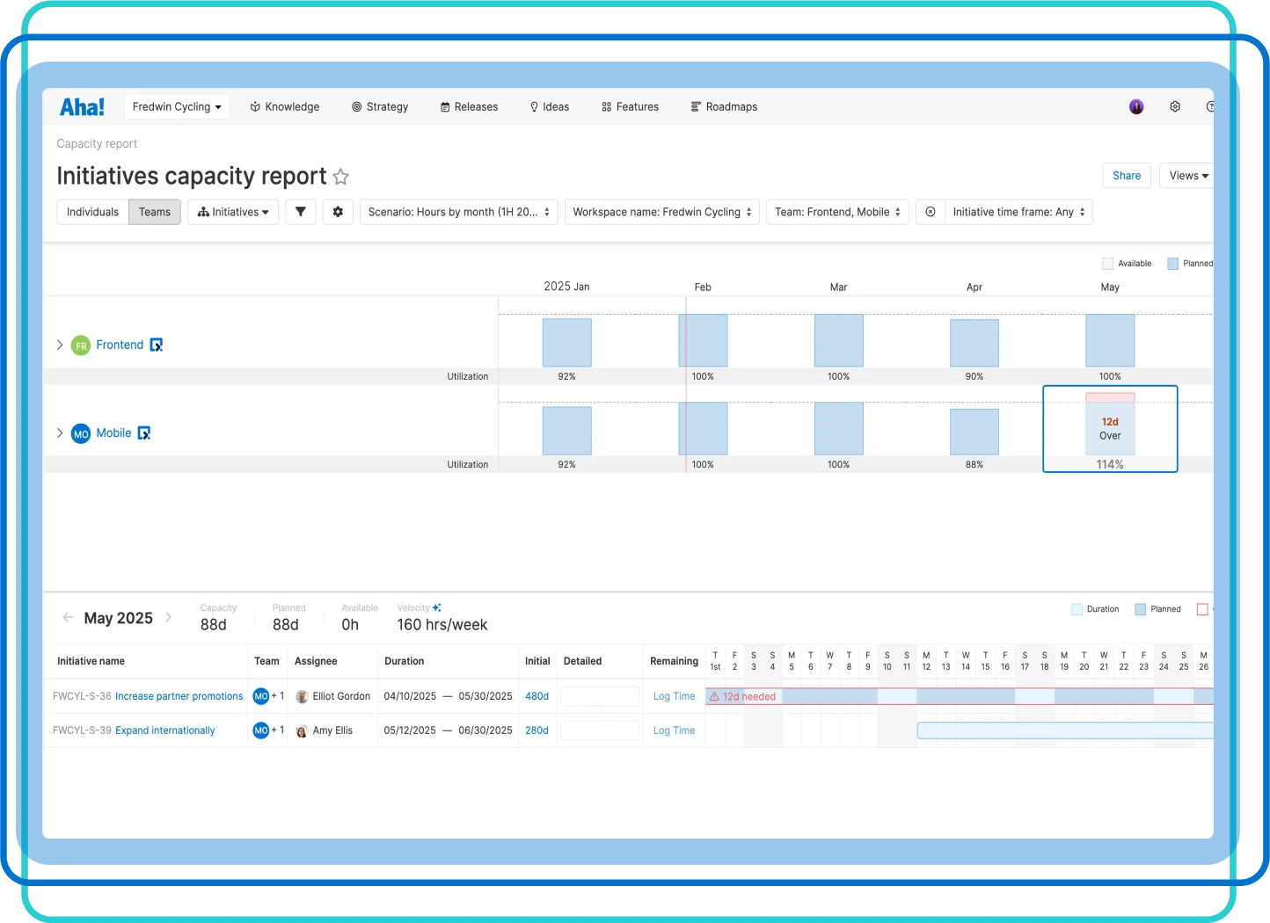Click Log Time for Expand internationally

(x=674, y=730)
